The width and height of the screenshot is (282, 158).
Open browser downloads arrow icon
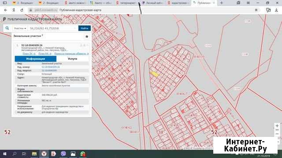(x=276, y=10)
